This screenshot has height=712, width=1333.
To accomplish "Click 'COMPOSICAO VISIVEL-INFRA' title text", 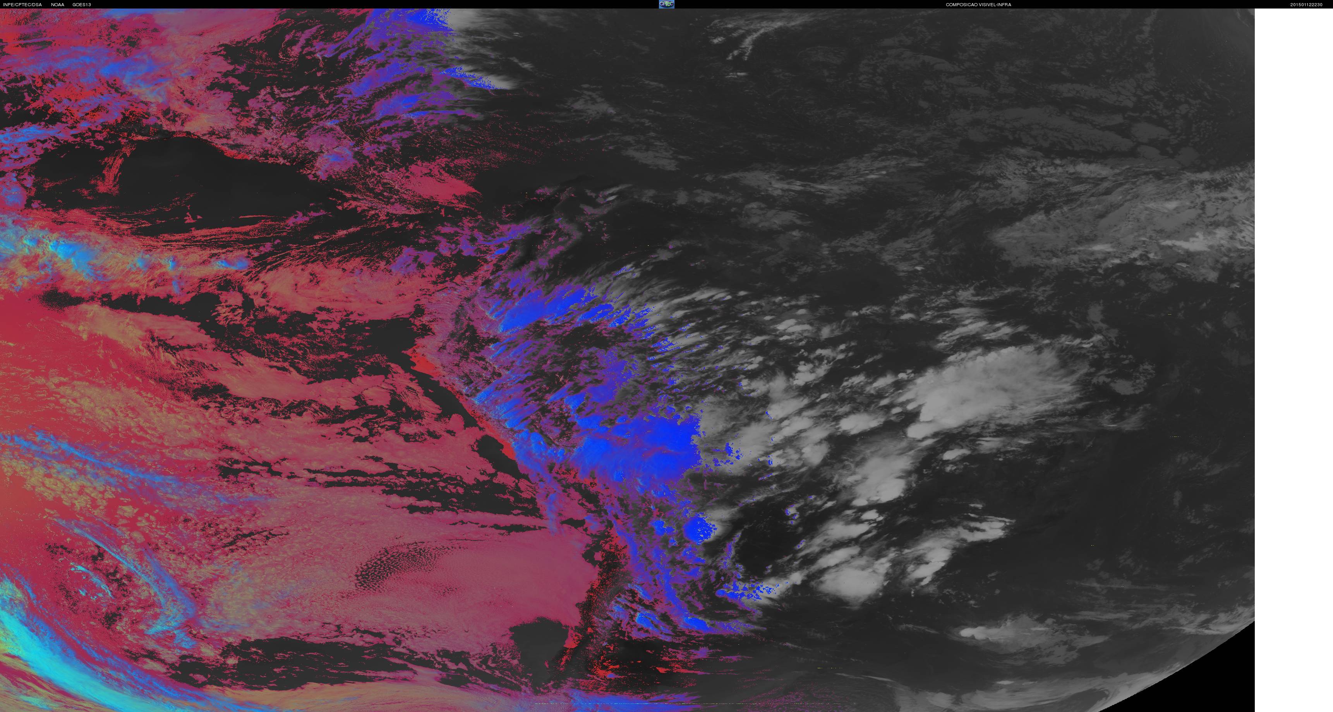I will (978, 5).
